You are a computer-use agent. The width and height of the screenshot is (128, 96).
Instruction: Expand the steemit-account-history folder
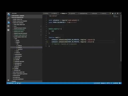coord(26,28)
